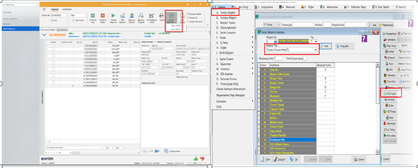The width and height of the screenshot is (418, 168).
Task: Click the Performans star button
Action: click(x=386, y=25)
